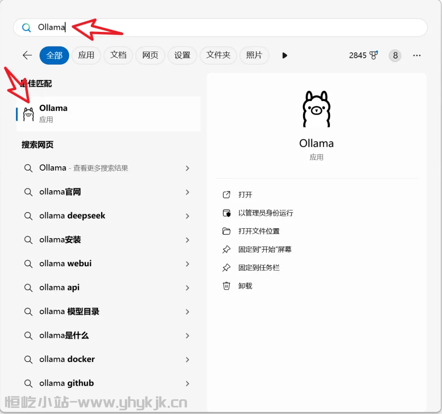
Task: Expand chevron for ollama deepseek row
Action: (187, 216)
